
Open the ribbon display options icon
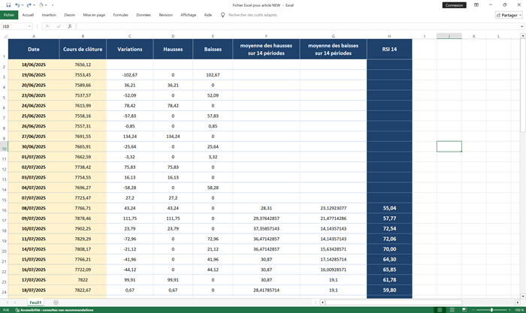tap(476, 5)
